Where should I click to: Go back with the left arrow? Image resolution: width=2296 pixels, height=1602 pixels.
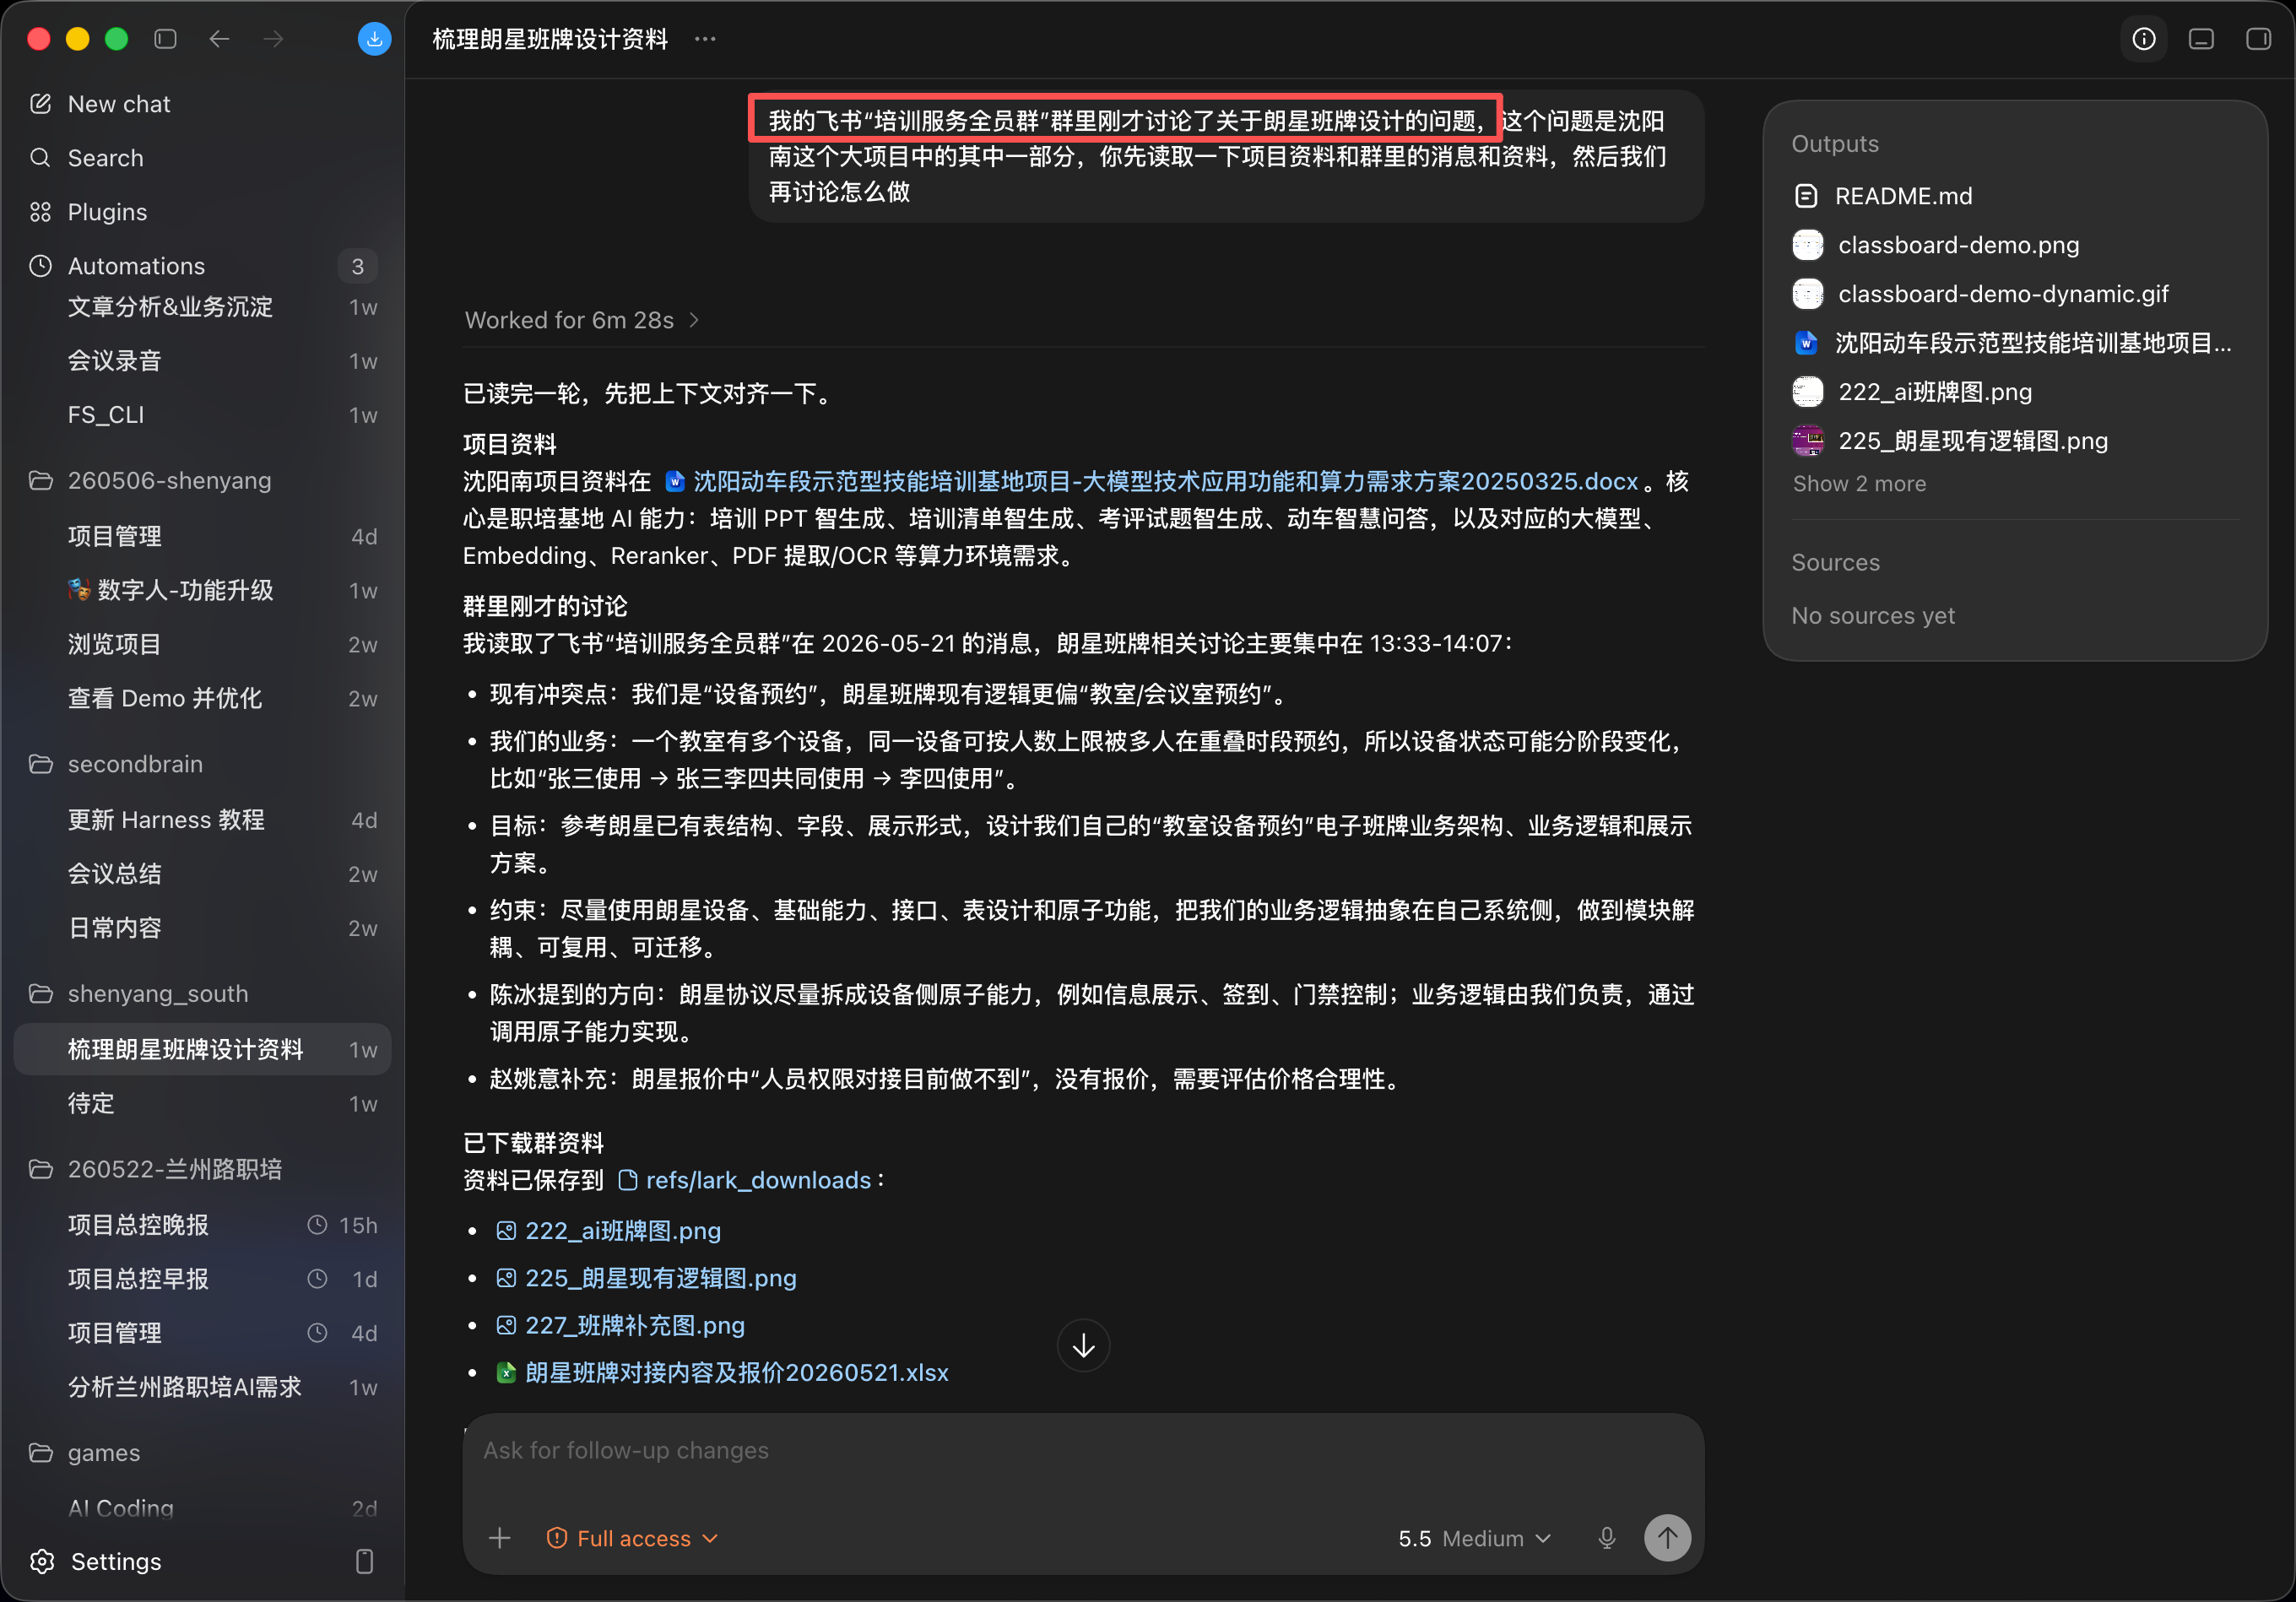(219, 39)
